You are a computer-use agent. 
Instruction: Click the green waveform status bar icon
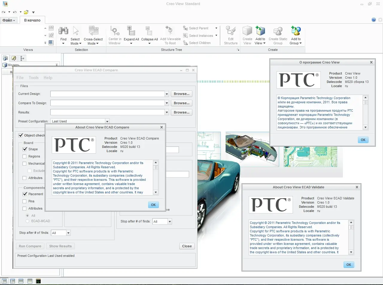[x=38, y=281]
